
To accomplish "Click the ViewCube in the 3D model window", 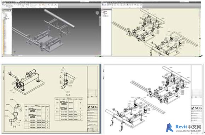I will tap(98, 13).
